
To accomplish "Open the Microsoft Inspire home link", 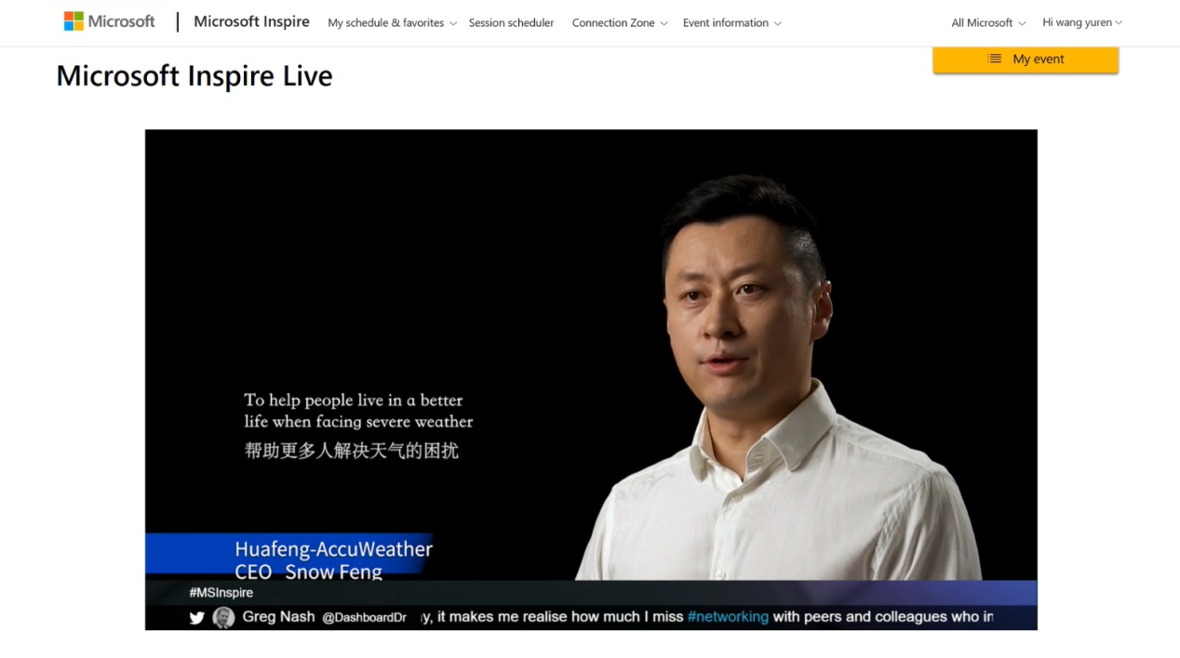I will click(251, 21).
